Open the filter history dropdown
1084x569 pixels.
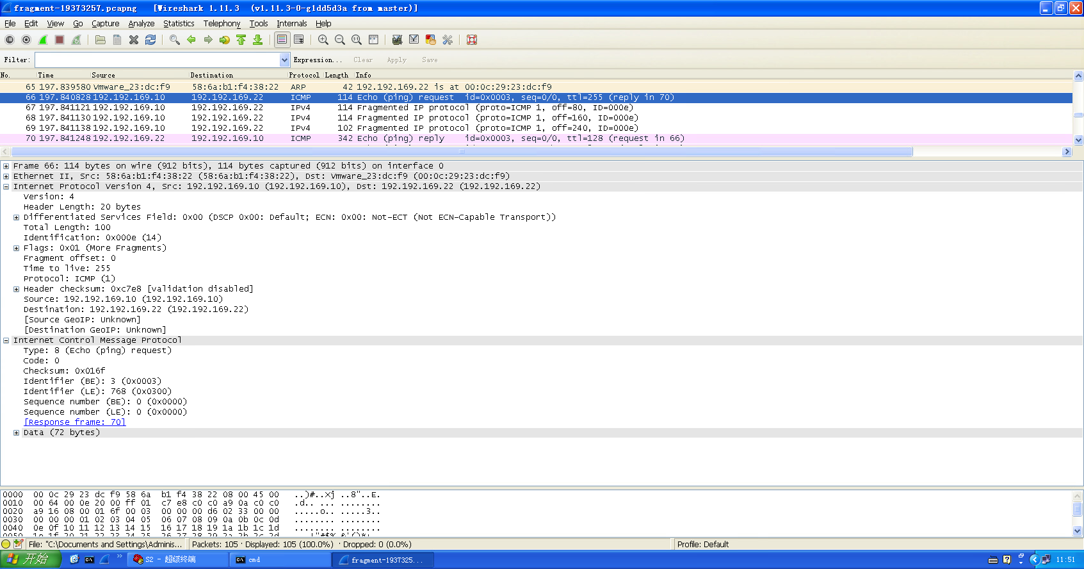click(285, 60)
